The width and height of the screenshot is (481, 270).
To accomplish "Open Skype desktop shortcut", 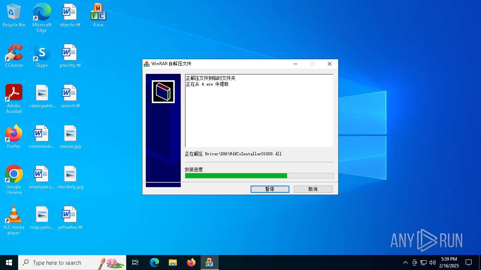I will click(42, 56).
